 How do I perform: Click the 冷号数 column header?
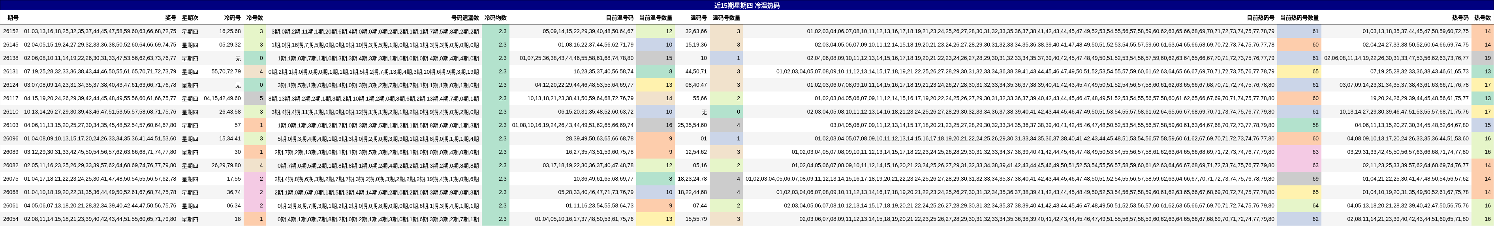[255, 18]
